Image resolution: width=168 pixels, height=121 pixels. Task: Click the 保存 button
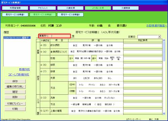pyautogui.click(x=15, y=81)
